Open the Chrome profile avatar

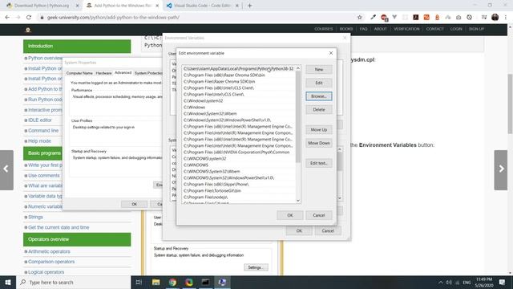[495, 18]
